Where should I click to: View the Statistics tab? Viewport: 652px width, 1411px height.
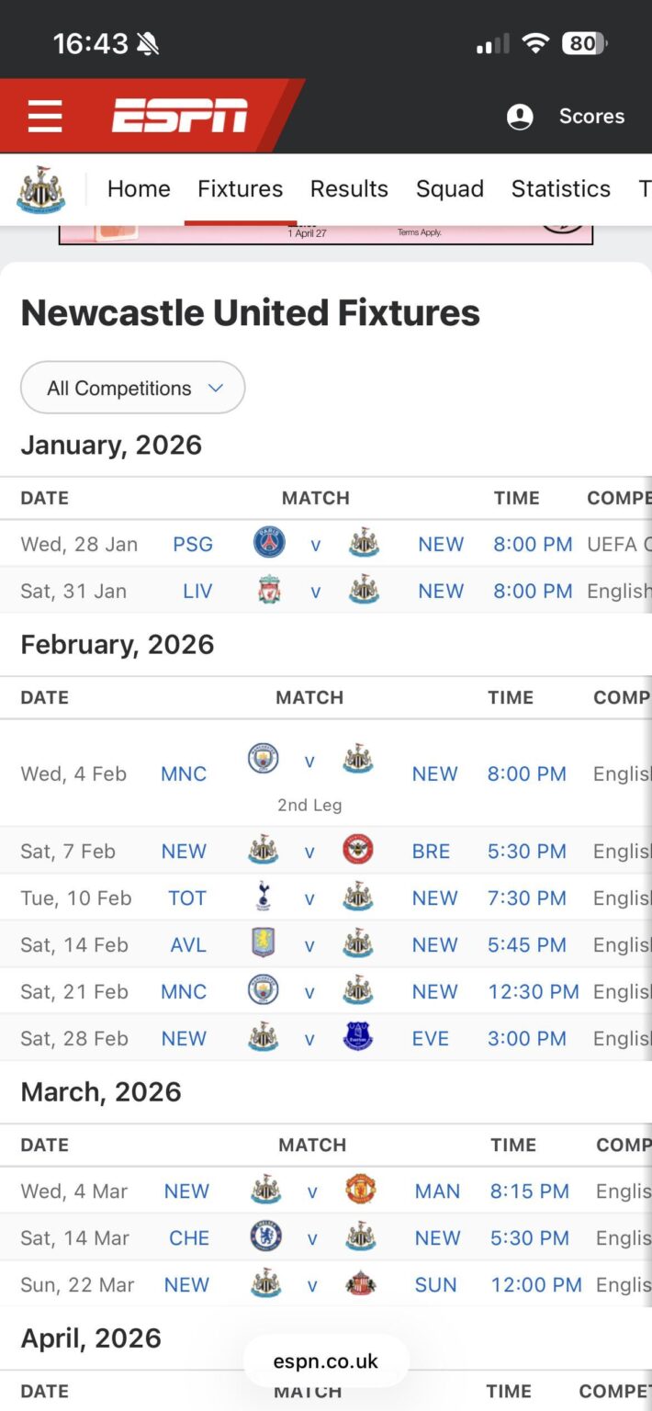[560, 188]
